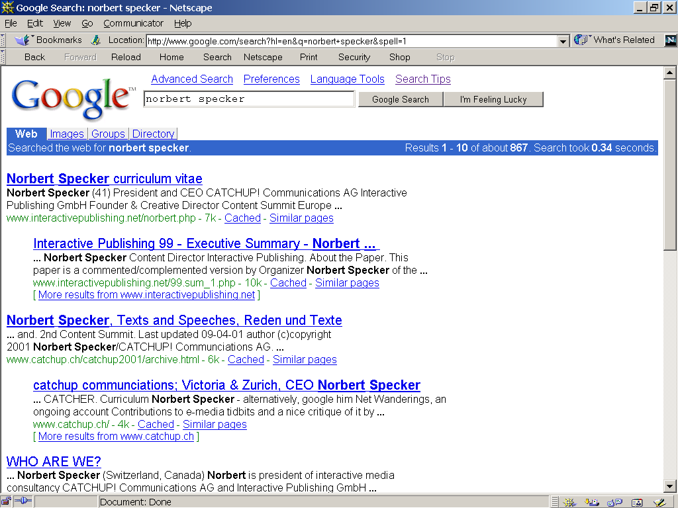Click the I'm Feeling Lucky button
The image size is (678, 508).
pyautogui.click(x=493, y=99)
